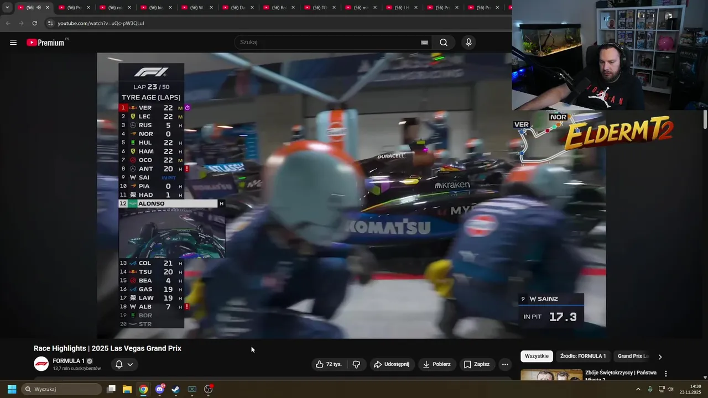The height and width of the screenshot is (398, 708).
Task: Click the Zbóje Świętokrzyscy video title
Action: click(621, 376)
